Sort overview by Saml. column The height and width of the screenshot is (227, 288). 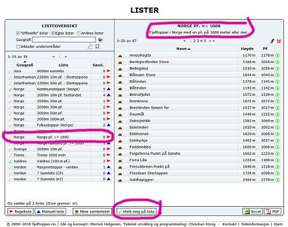click(x=98, y=65)
